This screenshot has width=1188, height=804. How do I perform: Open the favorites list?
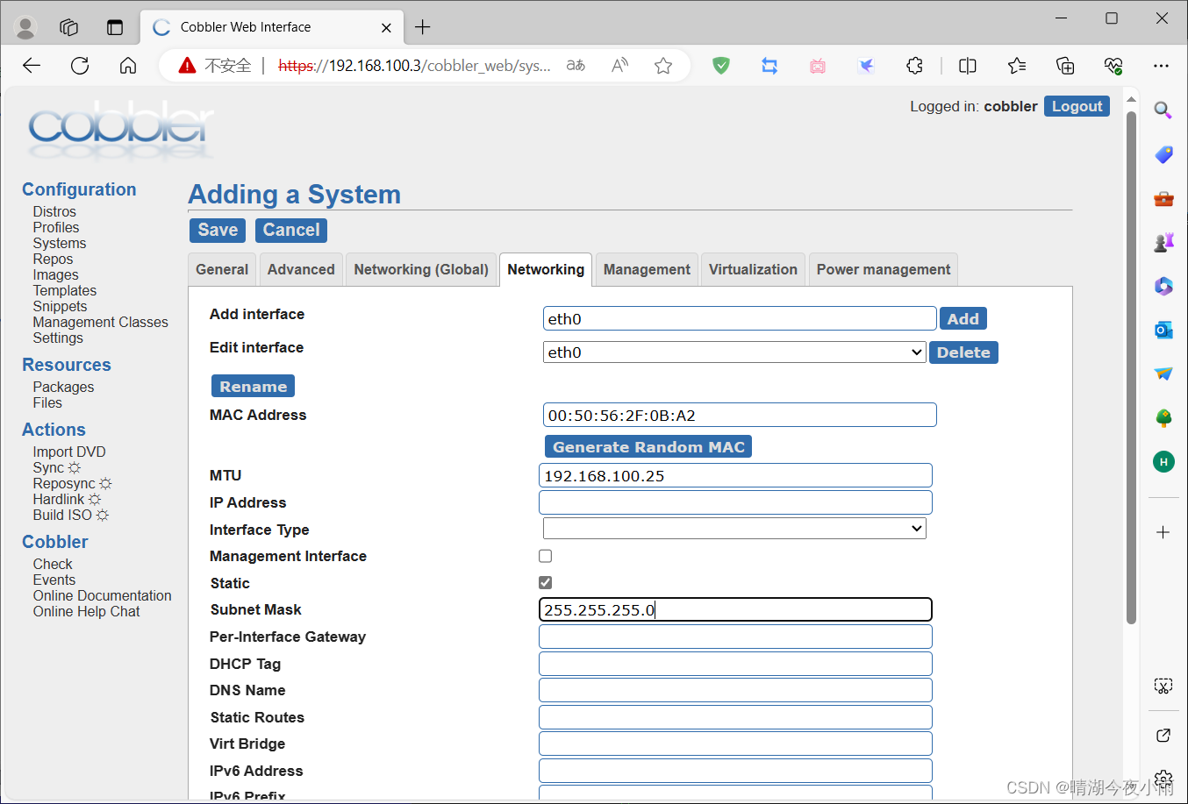coord(1017,66)
